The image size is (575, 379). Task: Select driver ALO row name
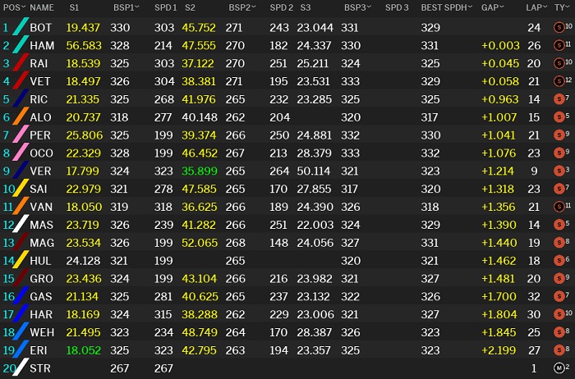(x=40, y=117)
